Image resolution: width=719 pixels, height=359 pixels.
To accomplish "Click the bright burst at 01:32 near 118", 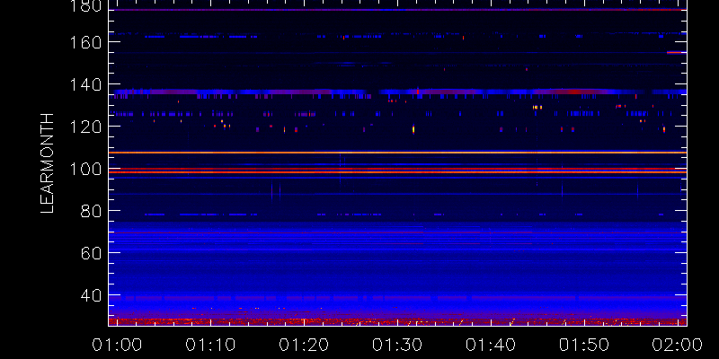I will (x=413, y=129).
